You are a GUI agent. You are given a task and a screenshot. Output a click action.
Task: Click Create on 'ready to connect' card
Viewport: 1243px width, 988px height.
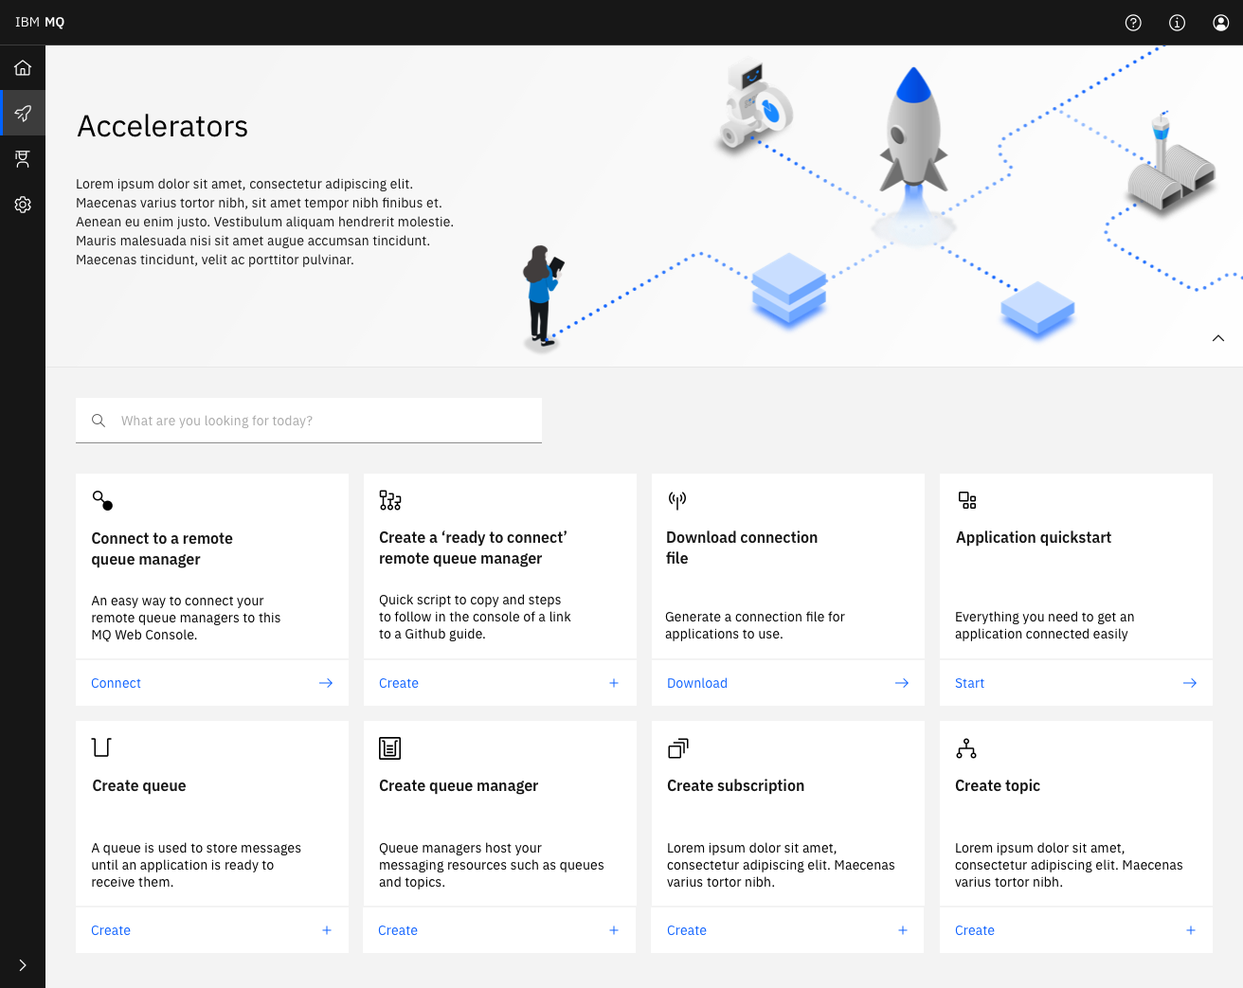399,683
